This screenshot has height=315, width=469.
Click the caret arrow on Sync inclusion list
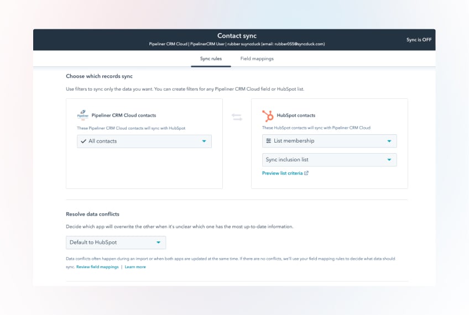coord(389,160)
